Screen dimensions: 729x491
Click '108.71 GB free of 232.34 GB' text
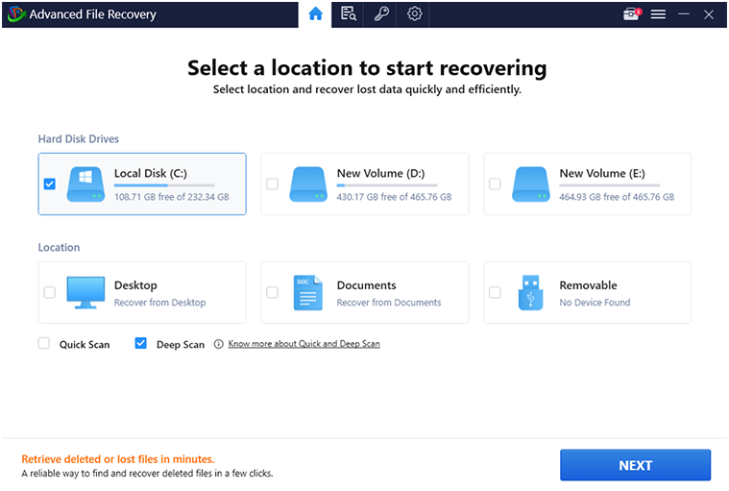[172, 197]
